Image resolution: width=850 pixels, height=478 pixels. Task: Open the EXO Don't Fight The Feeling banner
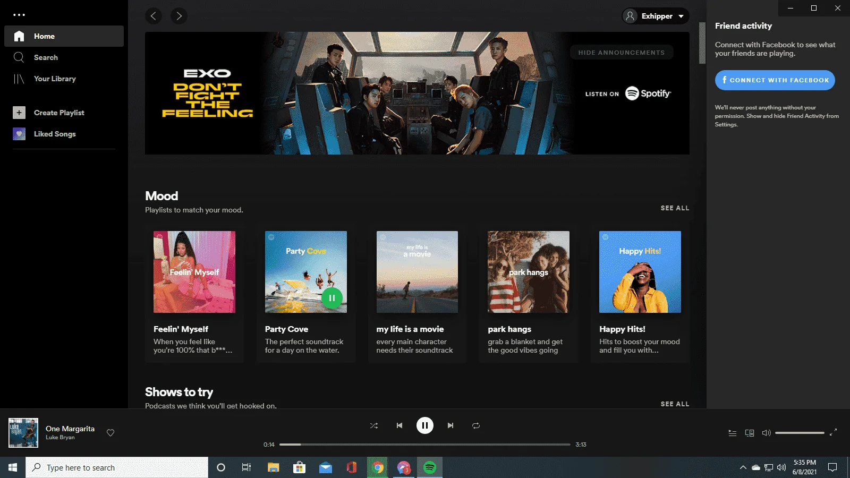coord(417,93)
